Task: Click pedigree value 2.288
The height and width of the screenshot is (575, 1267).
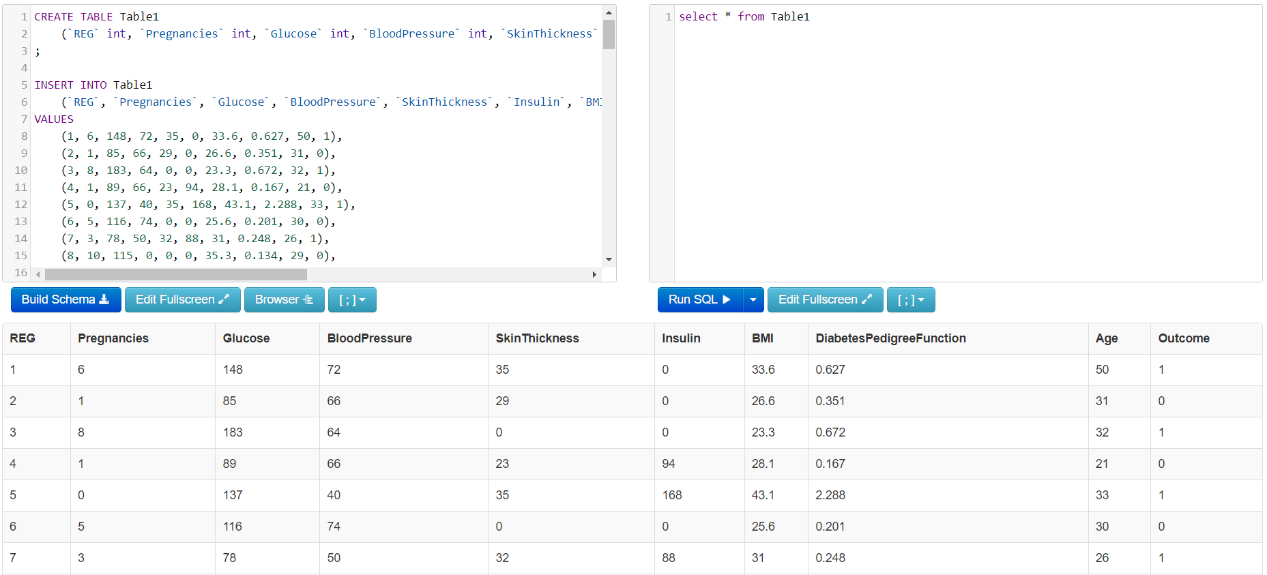Action: tap(830, 495)
